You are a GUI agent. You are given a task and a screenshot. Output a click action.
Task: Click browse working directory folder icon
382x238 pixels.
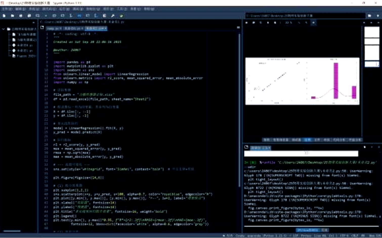369,16
